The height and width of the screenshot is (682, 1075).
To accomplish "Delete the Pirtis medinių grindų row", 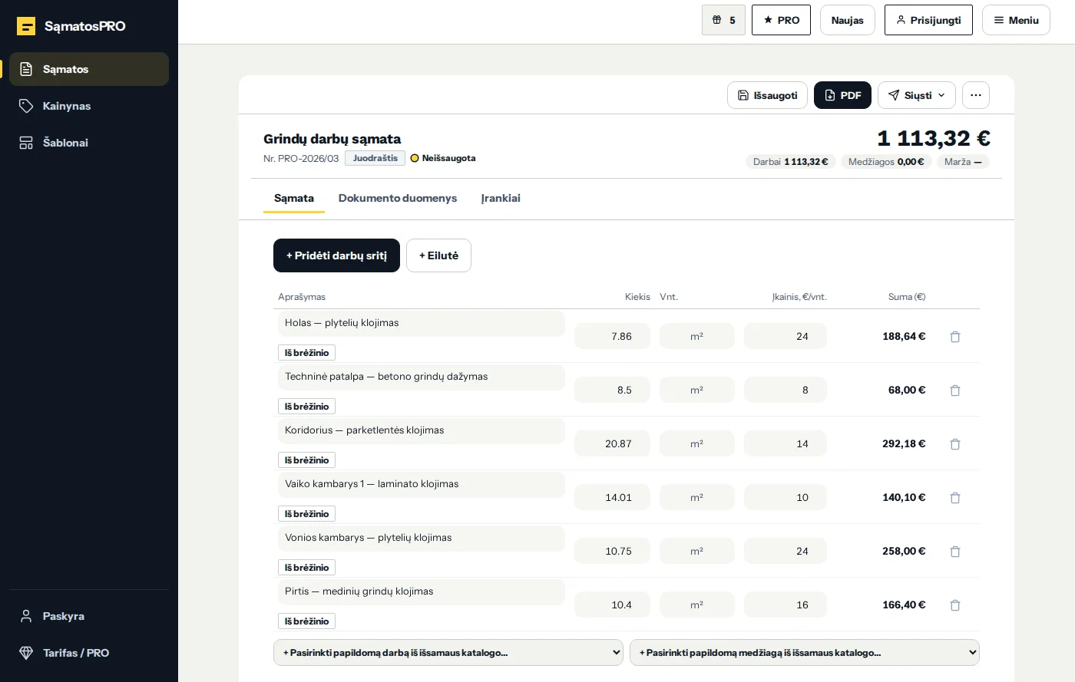I will [x=955, y=605].
